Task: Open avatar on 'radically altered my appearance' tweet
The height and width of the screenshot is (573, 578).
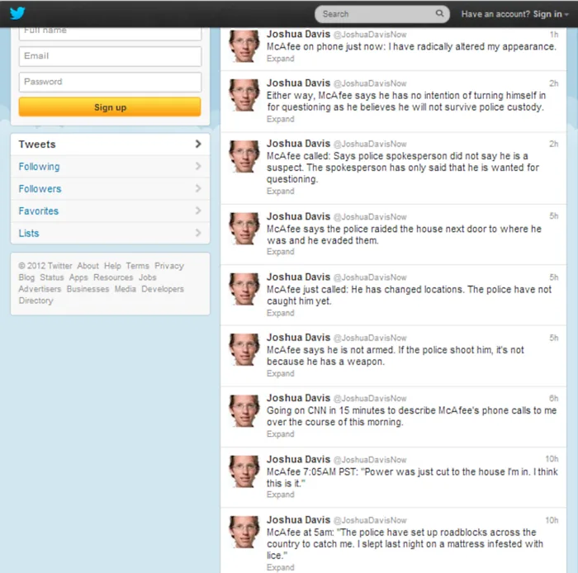Action: click(244, 46)
